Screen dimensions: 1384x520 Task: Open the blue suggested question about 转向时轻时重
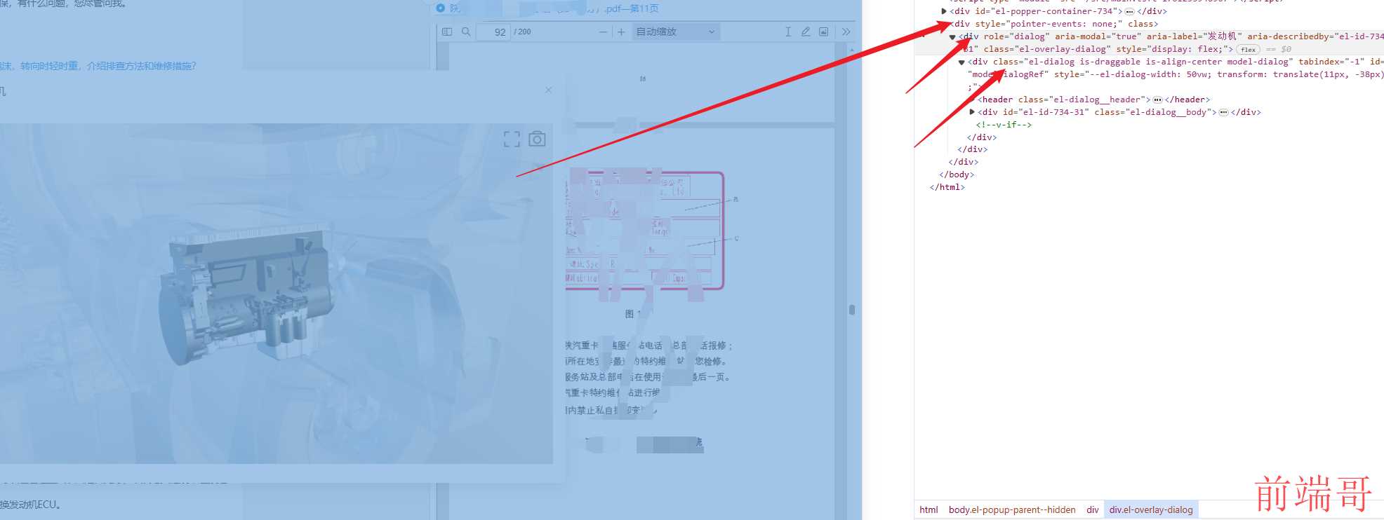coord(98,66)
